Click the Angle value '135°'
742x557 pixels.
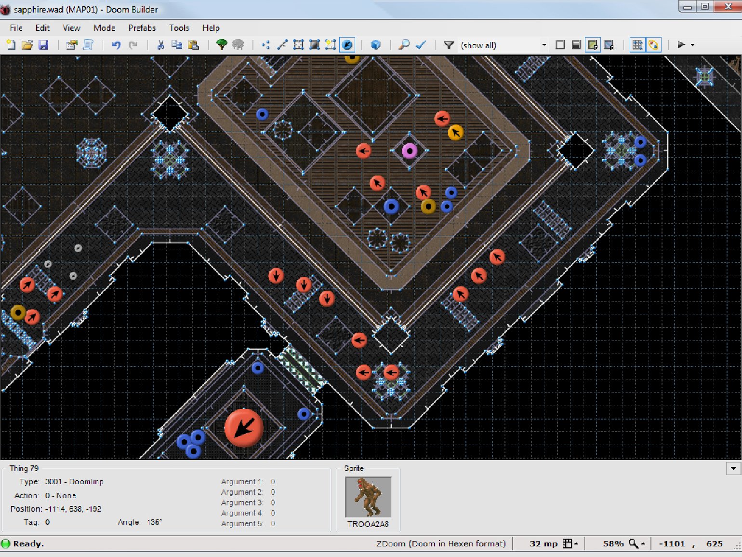(x=154, y=522)
